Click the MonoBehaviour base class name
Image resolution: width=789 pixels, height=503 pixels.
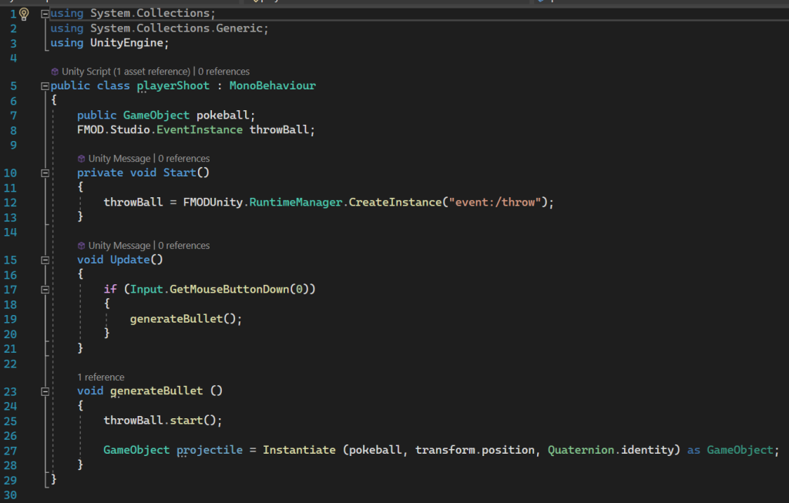pyautogui.click(x=272, y=86)
